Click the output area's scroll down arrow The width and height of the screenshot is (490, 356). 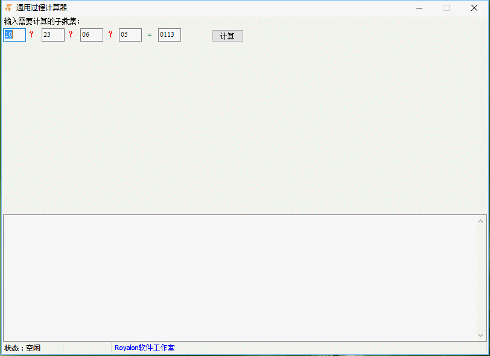(x=481, y=335)
